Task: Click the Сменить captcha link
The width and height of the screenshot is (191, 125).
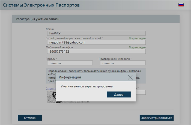Action: click(51, 88)
